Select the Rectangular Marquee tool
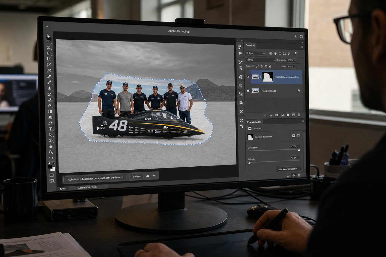 pyautogui.click(x=49, y=42)
